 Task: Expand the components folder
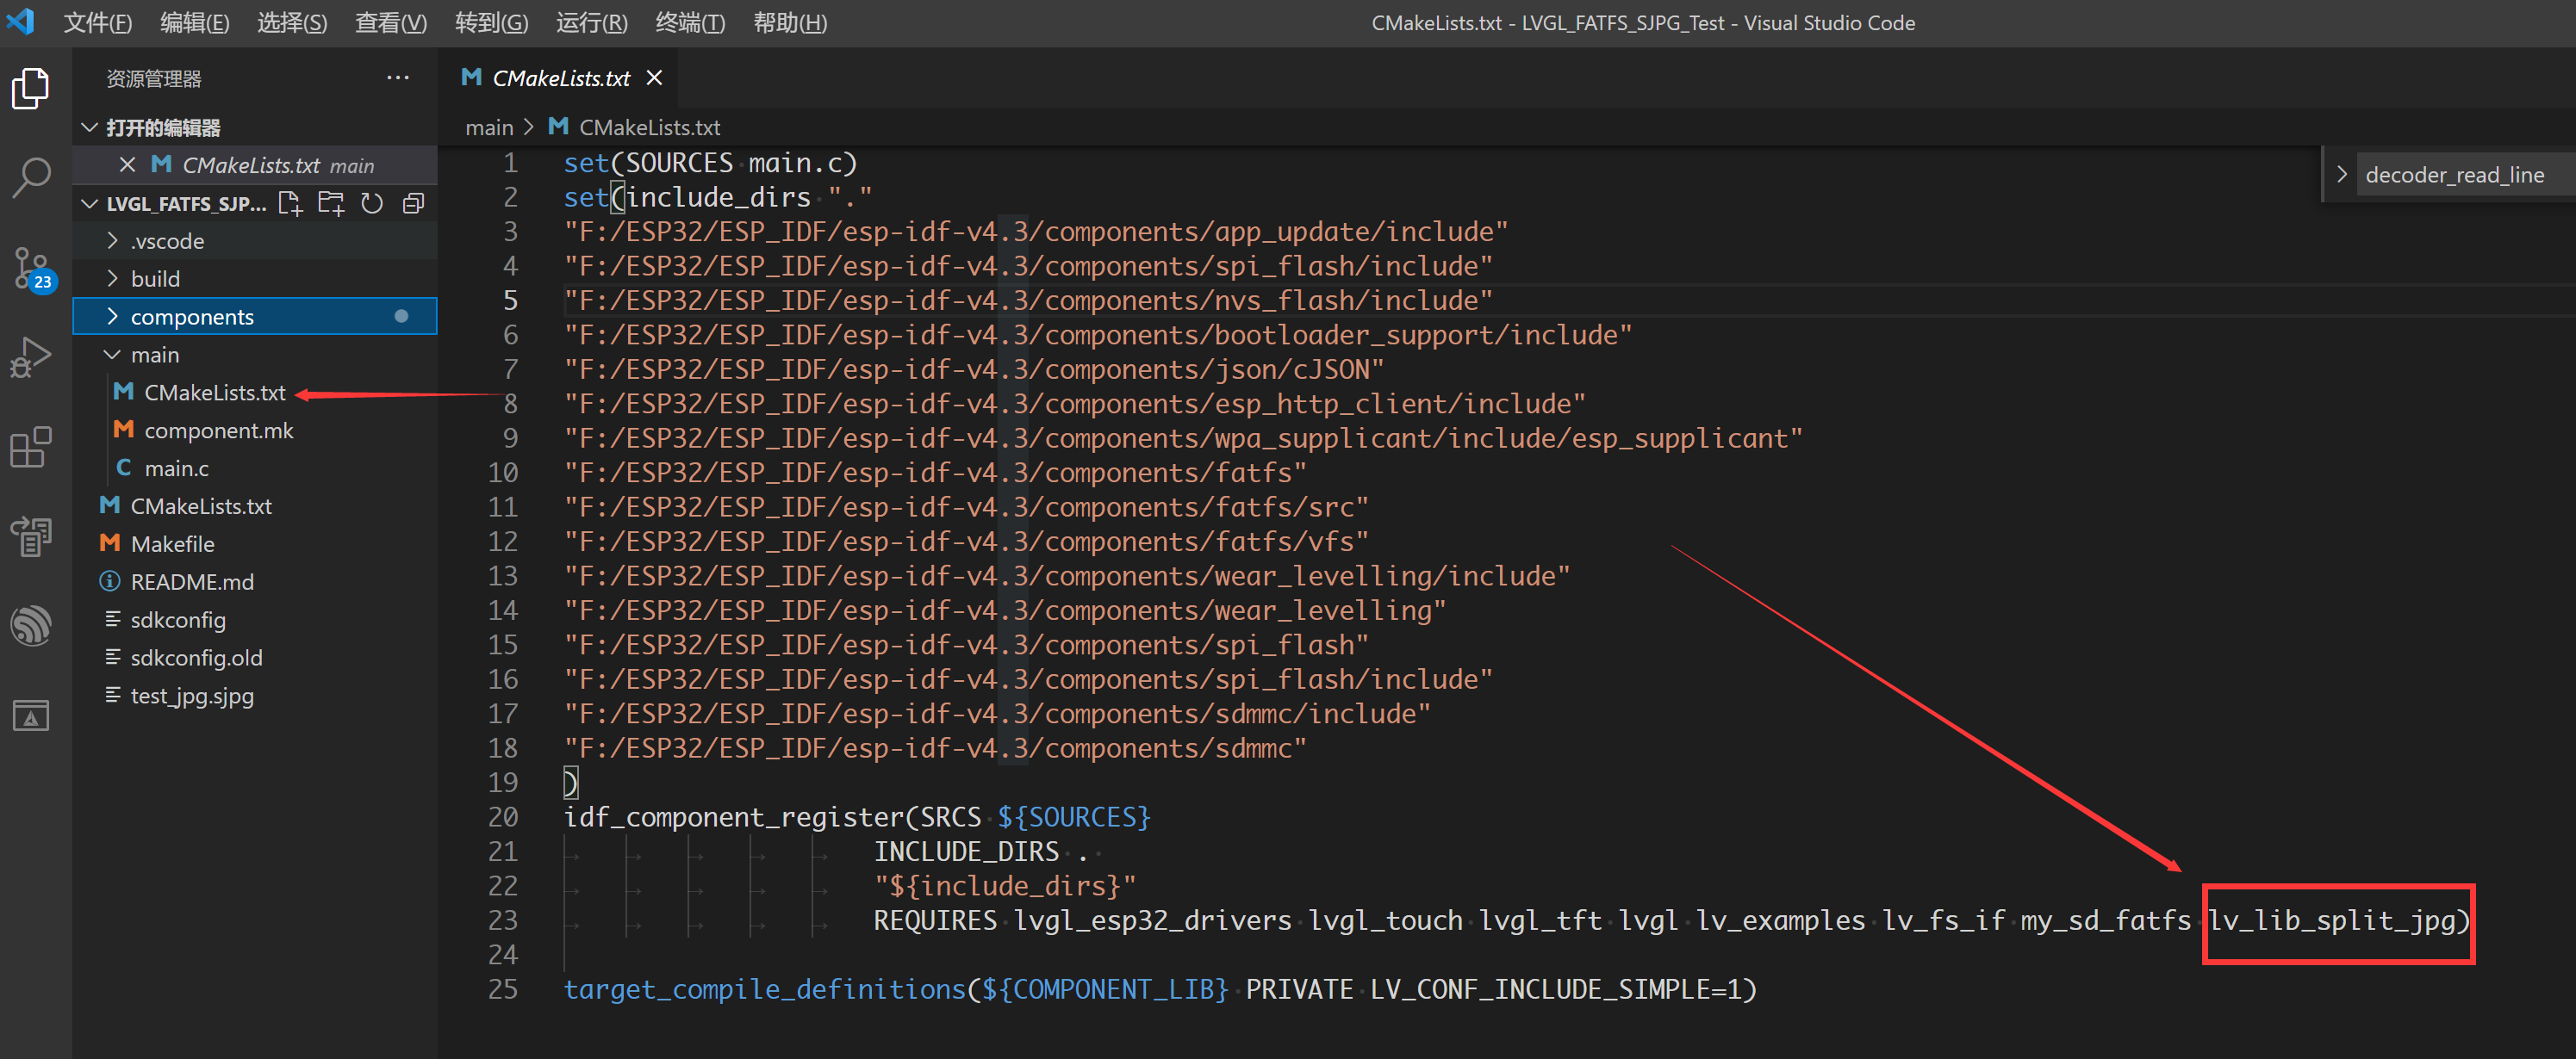point(192,317)
